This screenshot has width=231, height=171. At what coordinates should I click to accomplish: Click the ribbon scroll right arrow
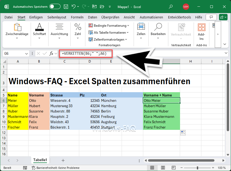pos(218,34)
